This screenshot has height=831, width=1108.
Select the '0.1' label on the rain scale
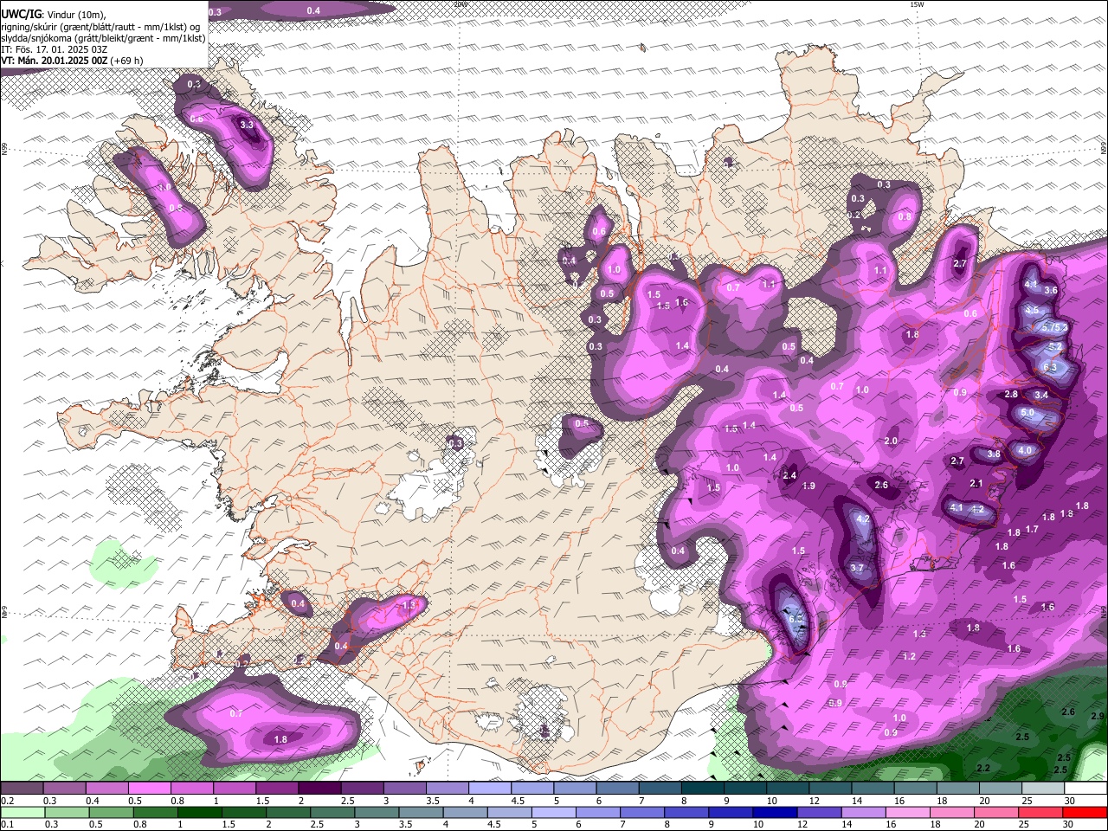pyautogui.click(x=8, y=825)
